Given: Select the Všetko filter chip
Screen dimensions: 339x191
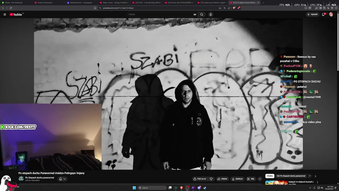Looking at the screenshot, I should click(x=270, y=176).
